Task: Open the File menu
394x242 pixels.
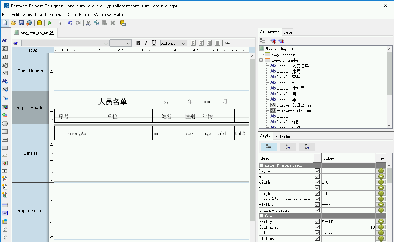Action: 5,14
